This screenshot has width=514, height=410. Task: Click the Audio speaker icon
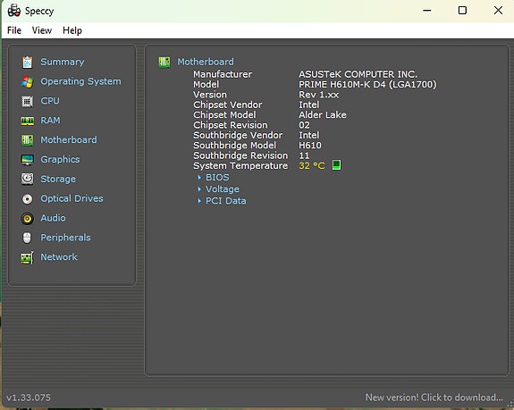(27, 219)
